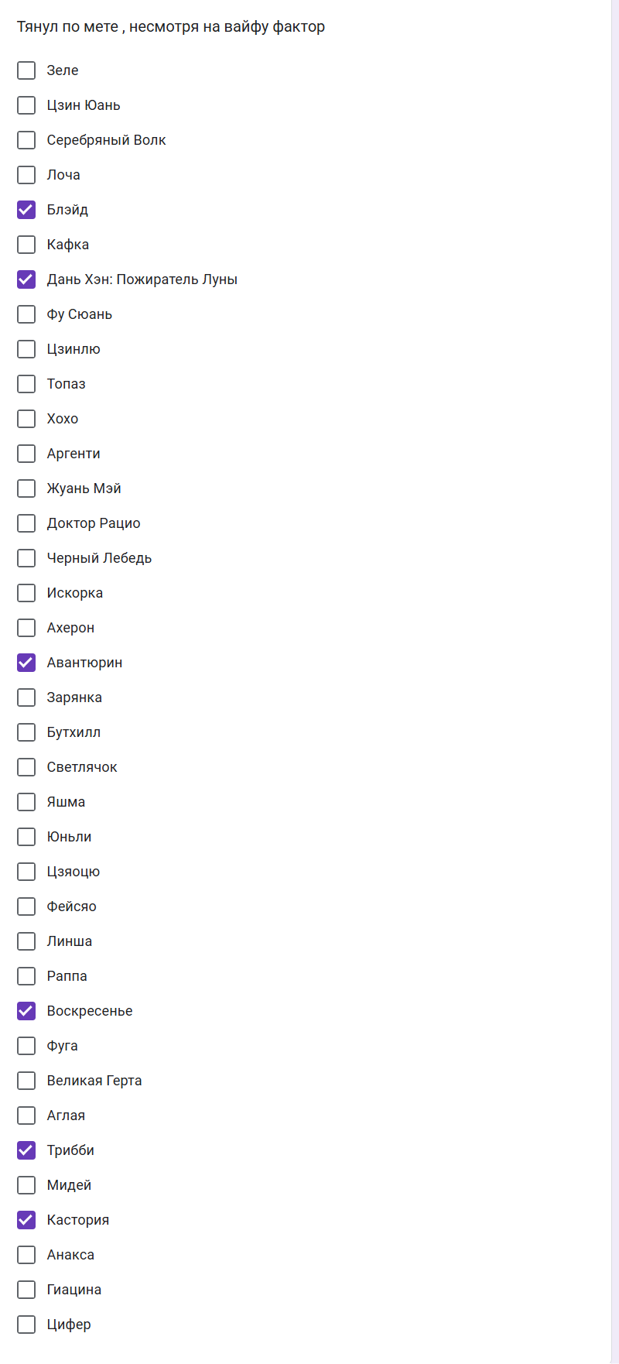
Task: Check the Доктор Рацио option
Action: point(26,523)
